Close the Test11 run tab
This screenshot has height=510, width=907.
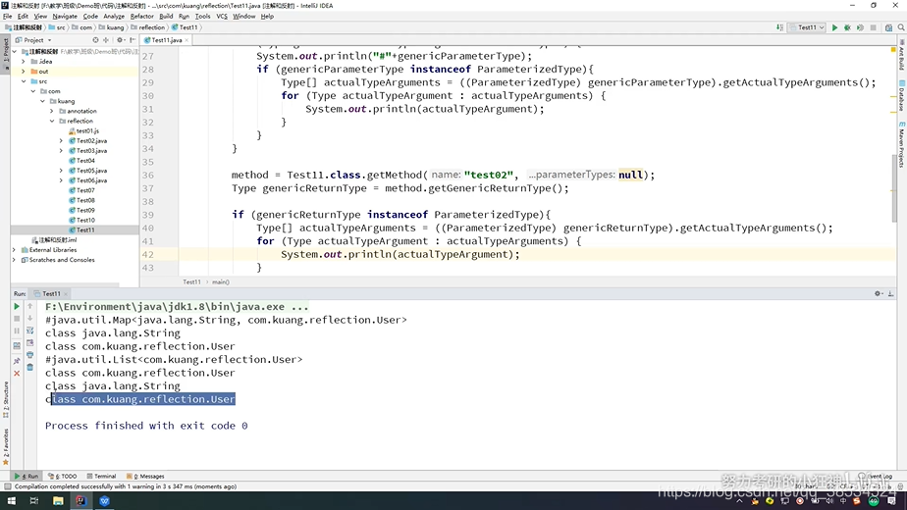[x=66, y=294]
